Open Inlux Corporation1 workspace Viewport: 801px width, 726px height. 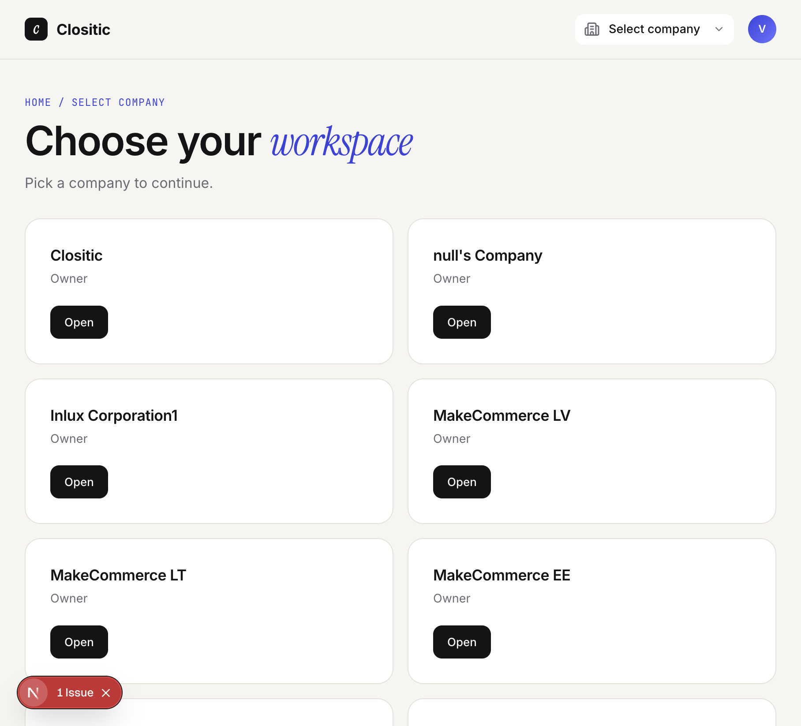click(79, 482)
